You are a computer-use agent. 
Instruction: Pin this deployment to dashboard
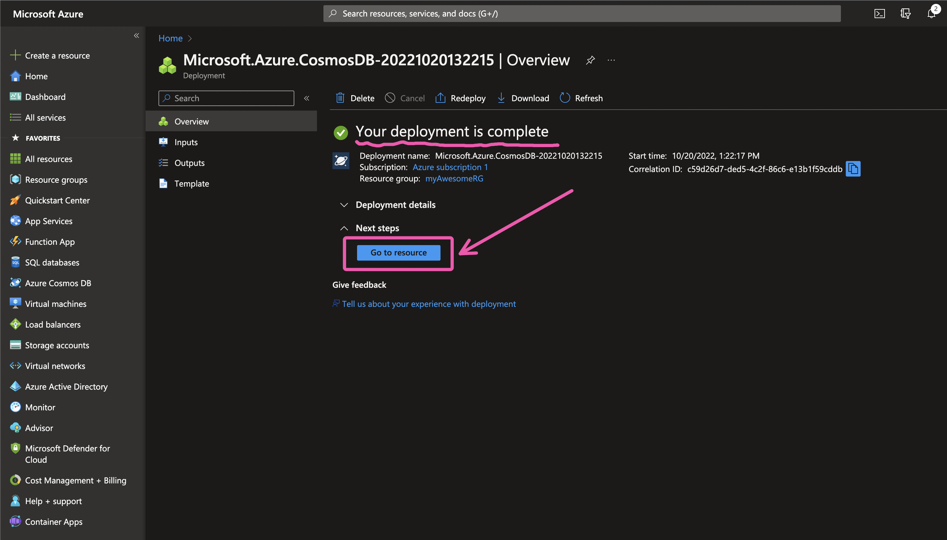click(x=590, y=60)
